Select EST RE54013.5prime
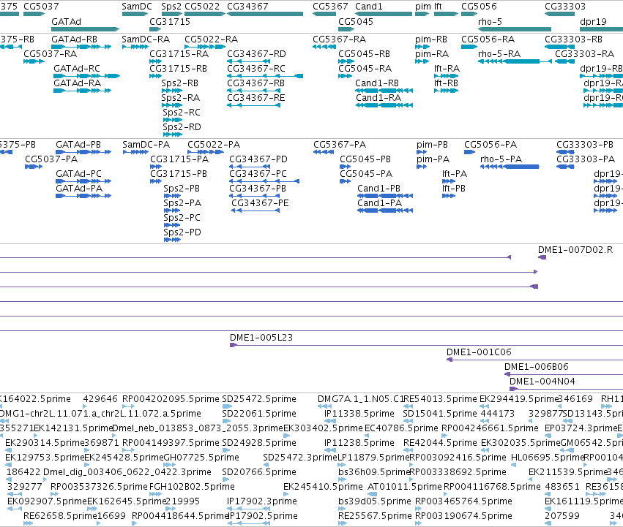 click(x=408, y=406)
